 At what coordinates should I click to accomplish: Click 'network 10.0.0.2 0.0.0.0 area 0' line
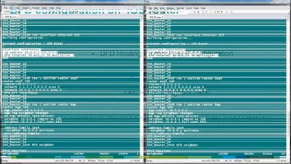tap(177, 90)
